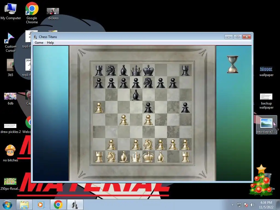Select the white bishop on c1
Viewport: 280px width, 210px height.
point(124,157)
